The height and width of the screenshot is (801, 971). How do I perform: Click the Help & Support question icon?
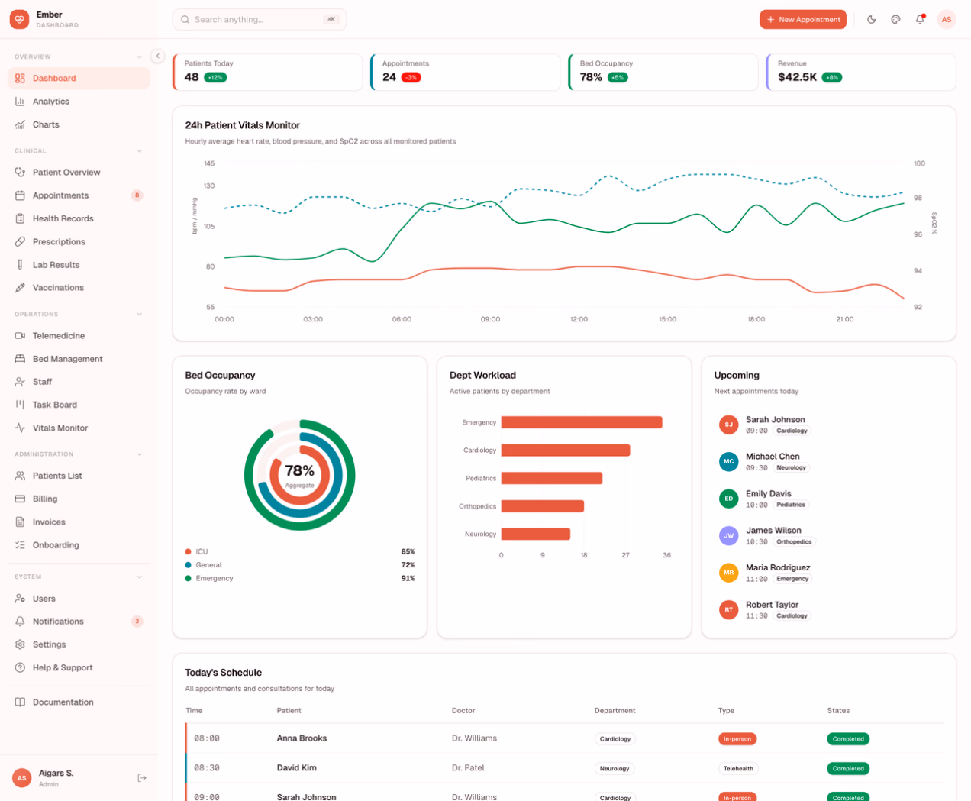20,667
